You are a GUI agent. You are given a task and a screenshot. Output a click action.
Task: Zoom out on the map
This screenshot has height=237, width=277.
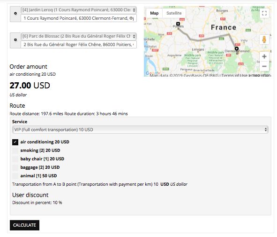click(x=264, y=66)
